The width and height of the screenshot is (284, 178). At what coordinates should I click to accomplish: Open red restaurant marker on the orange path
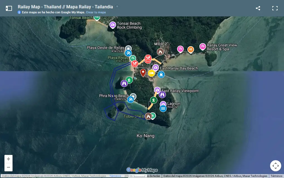[x=148, y=58]
